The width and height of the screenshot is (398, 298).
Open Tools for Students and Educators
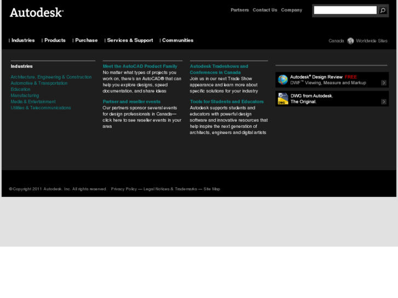[x=227, y=102]
